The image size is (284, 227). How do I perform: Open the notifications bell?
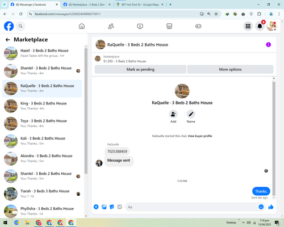click(260, 26)
